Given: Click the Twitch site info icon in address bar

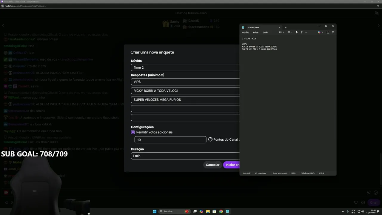Looking at the screenshot, I should [x=2, y=6].
